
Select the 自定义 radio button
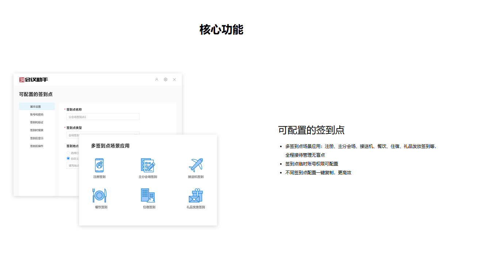(68, 158)
